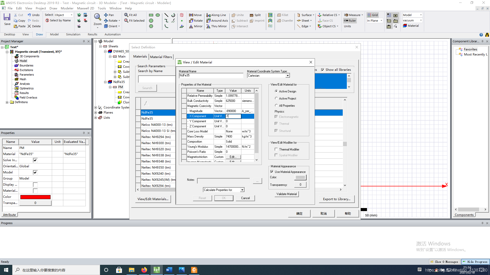This screenshot has height=275, width=490.
Task: Toggle the Display checkbox in Properties
Action: pos(35,185)
